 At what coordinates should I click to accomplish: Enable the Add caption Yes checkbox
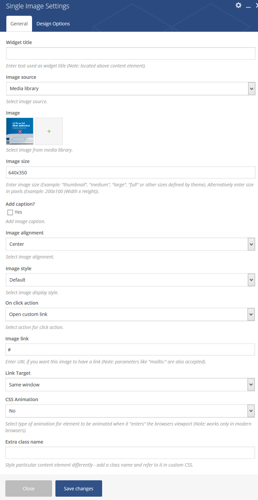[10, 212]
